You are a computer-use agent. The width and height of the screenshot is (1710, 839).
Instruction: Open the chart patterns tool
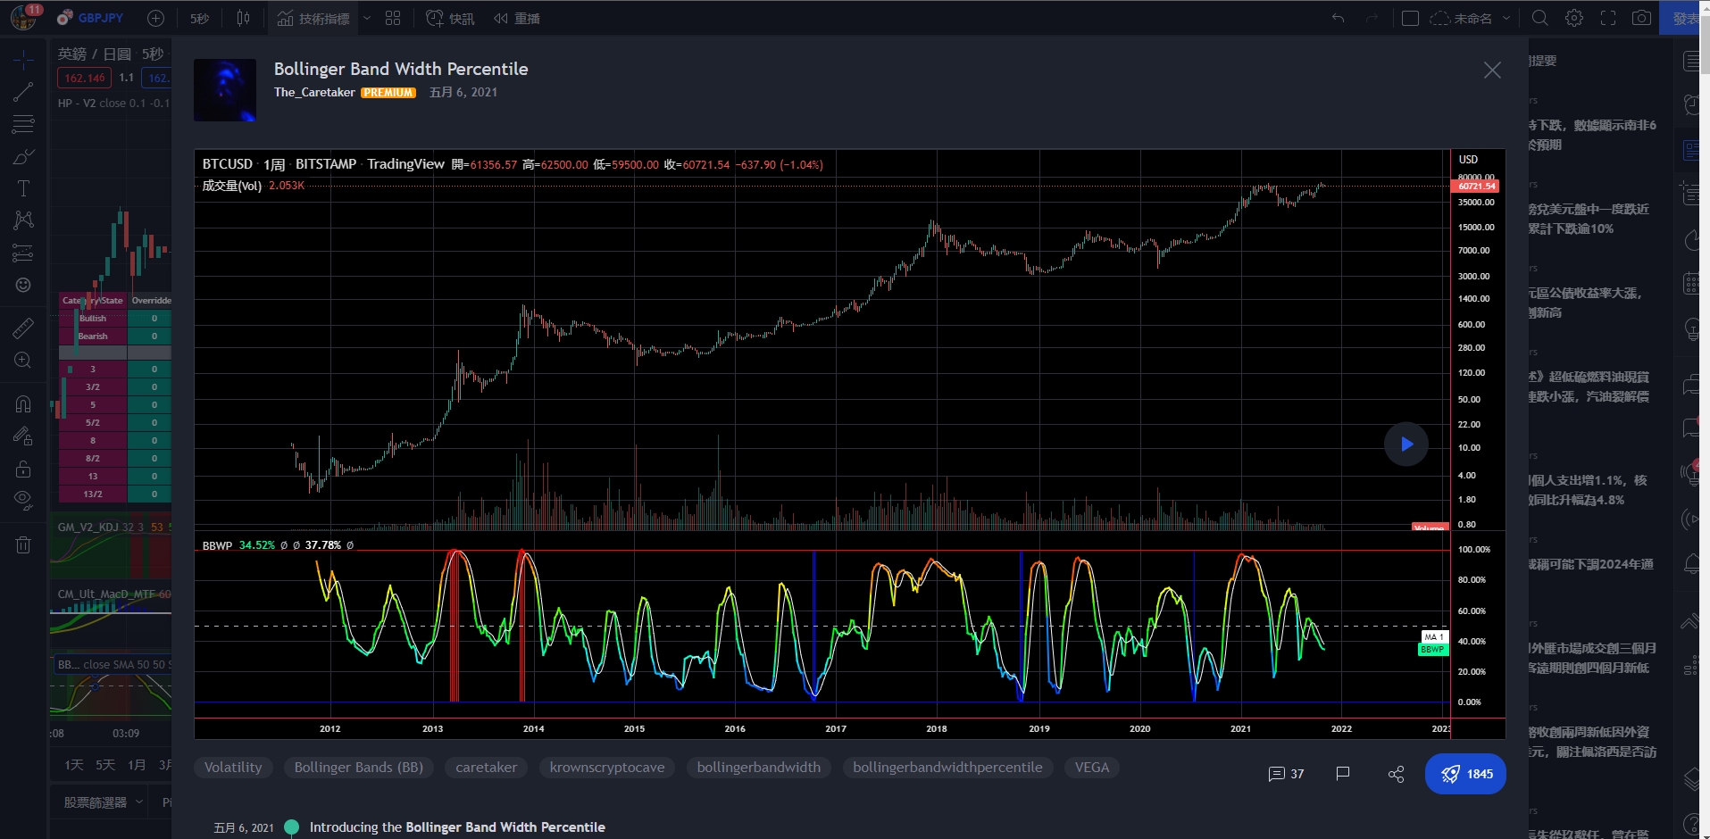(23, 220)
